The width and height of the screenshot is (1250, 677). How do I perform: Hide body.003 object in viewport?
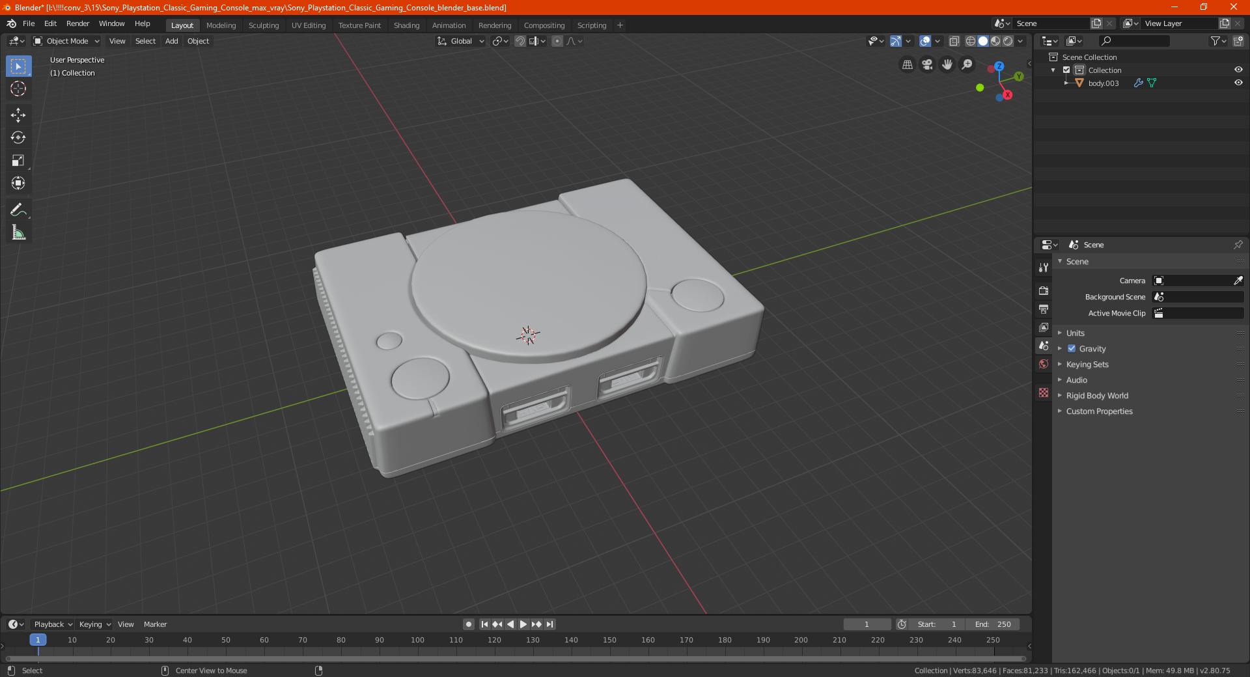[1238, 83]
